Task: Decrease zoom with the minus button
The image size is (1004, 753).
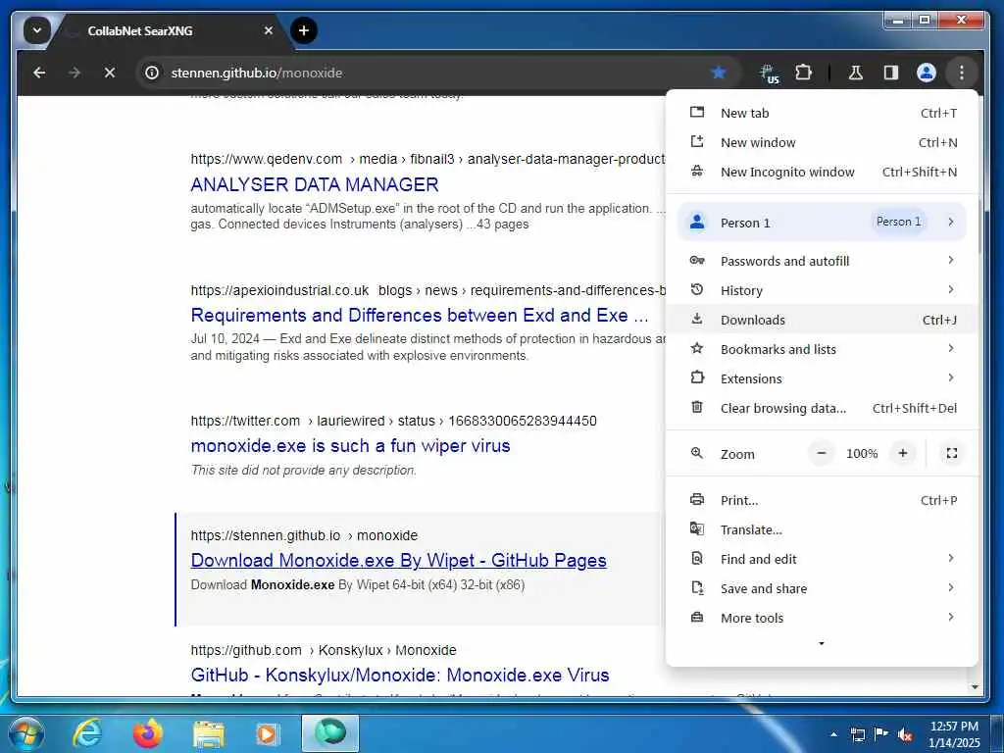Action: (822, 453)
